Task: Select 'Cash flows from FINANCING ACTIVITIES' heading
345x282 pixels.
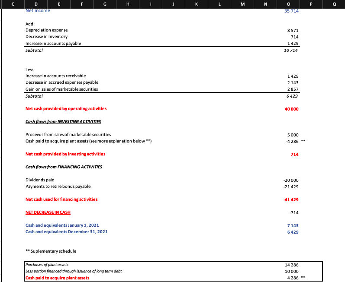Action: (x=64, y=167)
